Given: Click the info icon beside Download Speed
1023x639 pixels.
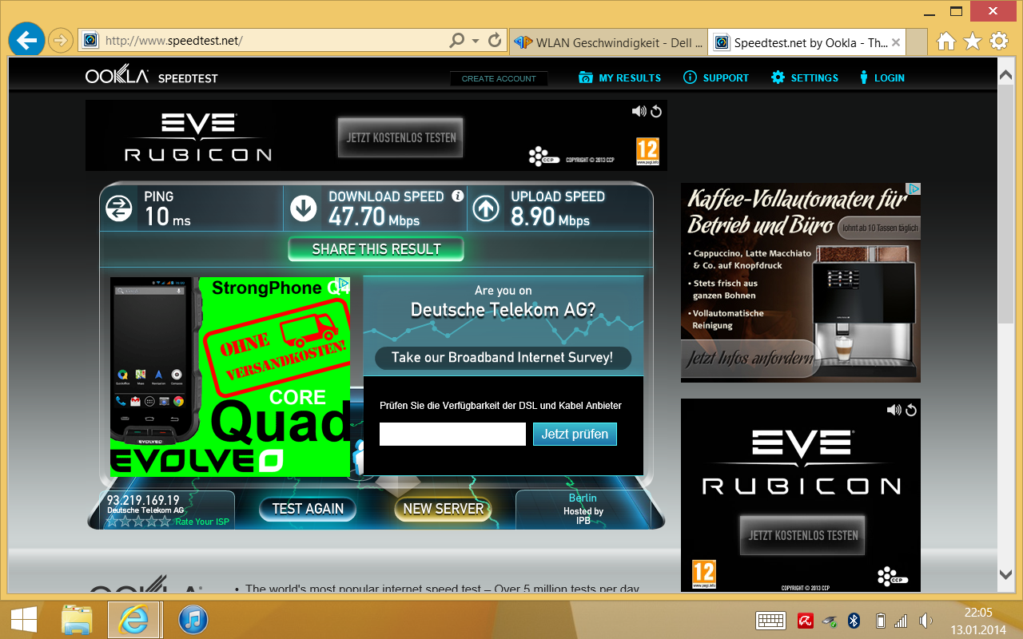Looking at the screenshot, I should coord(457,196).
